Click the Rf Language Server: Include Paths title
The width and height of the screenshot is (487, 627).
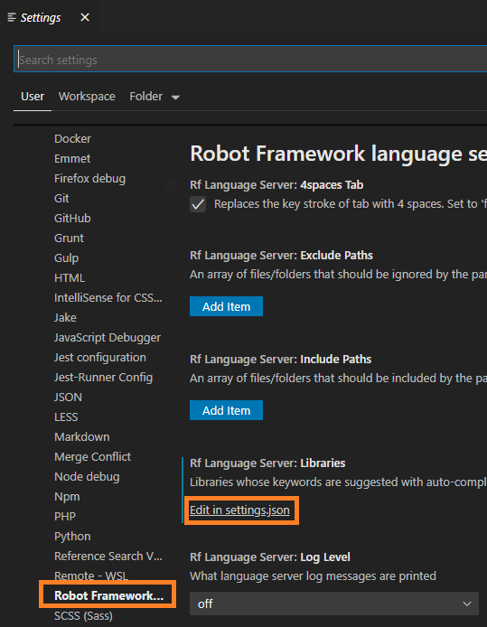tap(281, 360)
